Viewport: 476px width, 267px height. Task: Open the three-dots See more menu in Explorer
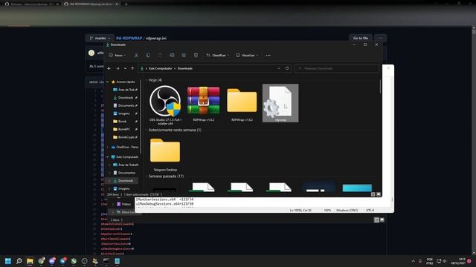click(268, 56)
